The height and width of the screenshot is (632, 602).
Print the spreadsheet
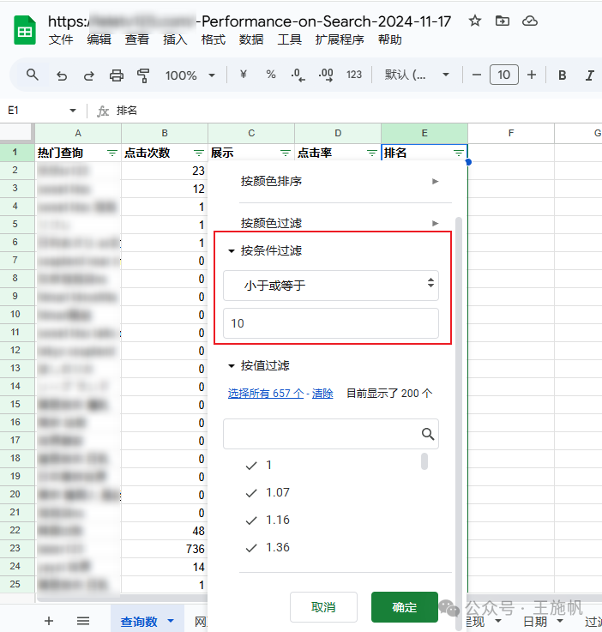click(117, 75)
